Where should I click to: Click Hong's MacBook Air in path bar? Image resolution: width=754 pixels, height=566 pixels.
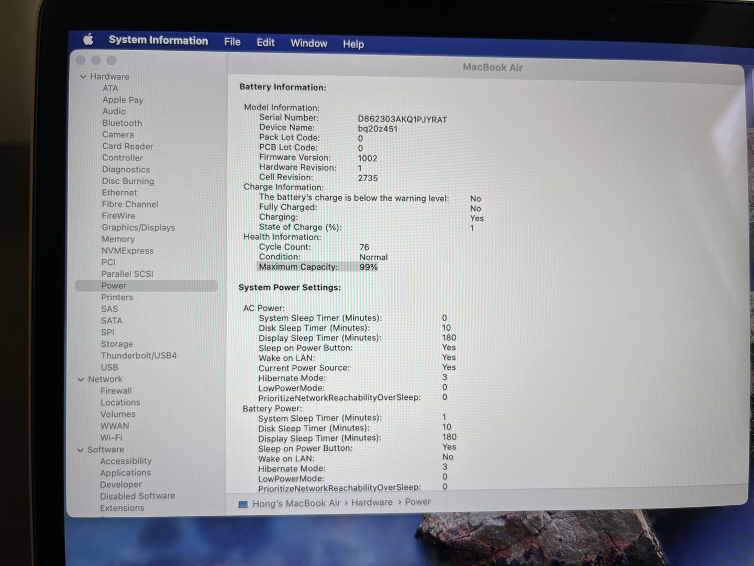pyautogui.click(x=296, y=503)
